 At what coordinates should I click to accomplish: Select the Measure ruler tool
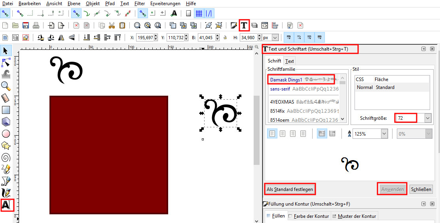point(6,98)
